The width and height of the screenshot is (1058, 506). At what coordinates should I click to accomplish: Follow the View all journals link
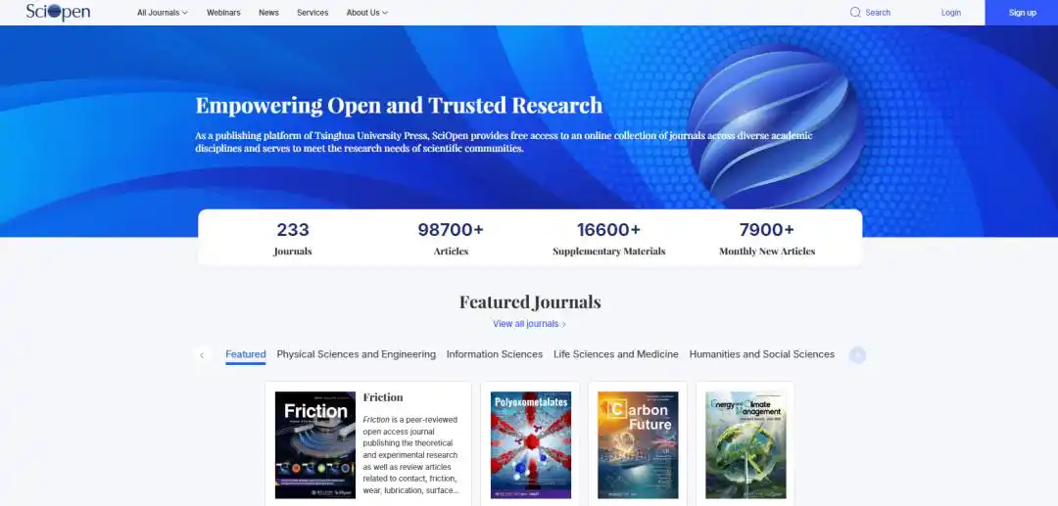[530, 324]
